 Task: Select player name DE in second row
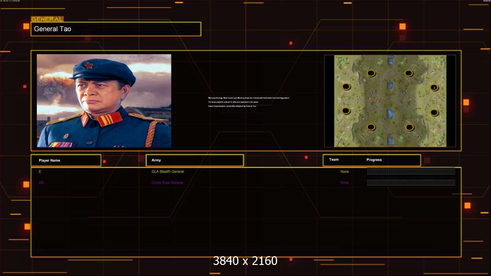pos(41,183)
